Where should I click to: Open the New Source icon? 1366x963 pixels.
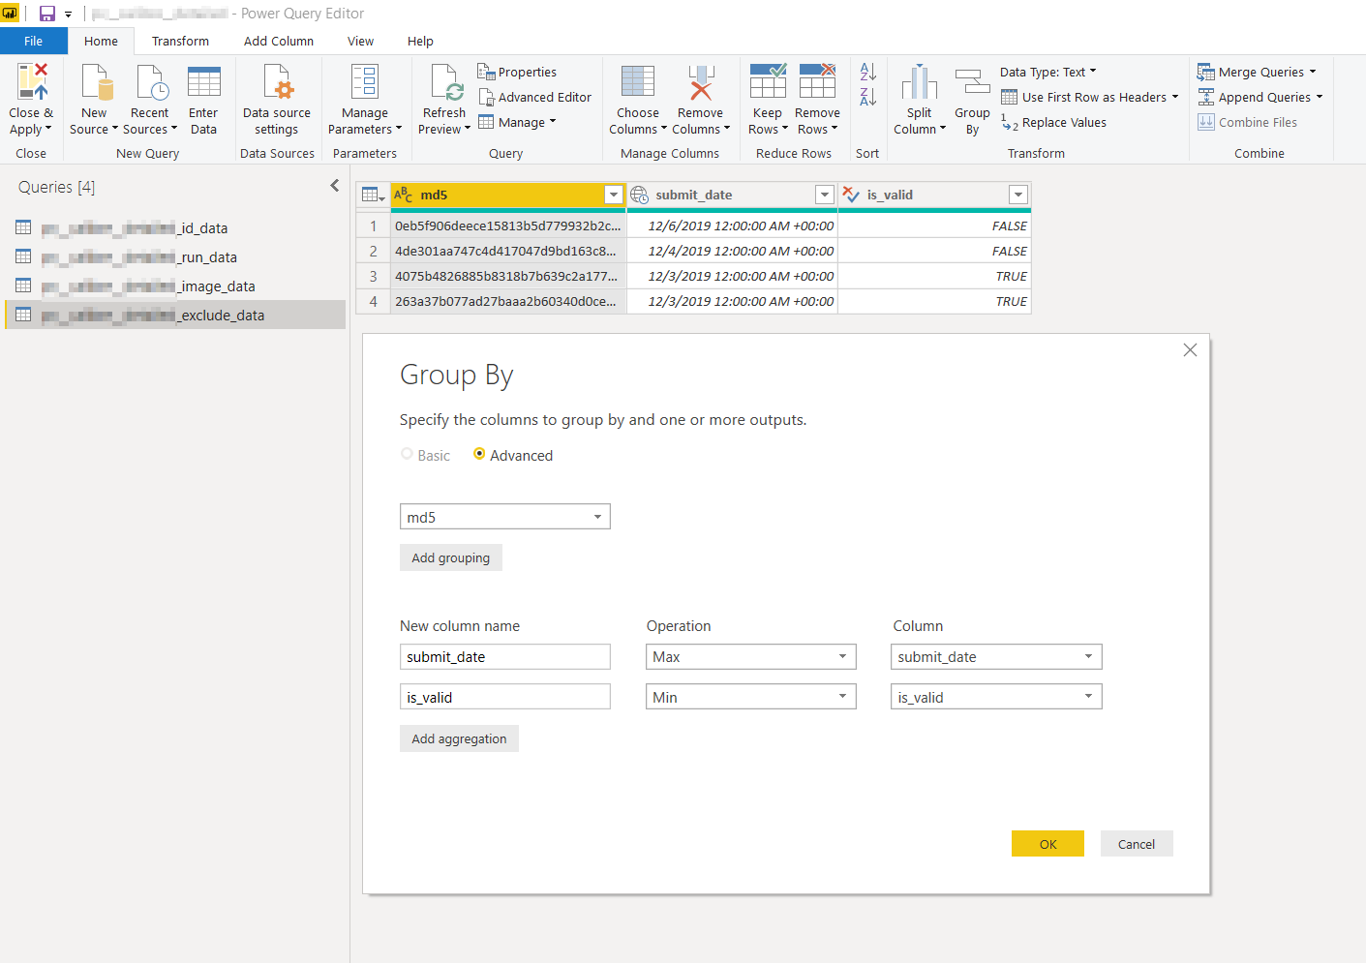pyautogui.click(x=98, y=82)
